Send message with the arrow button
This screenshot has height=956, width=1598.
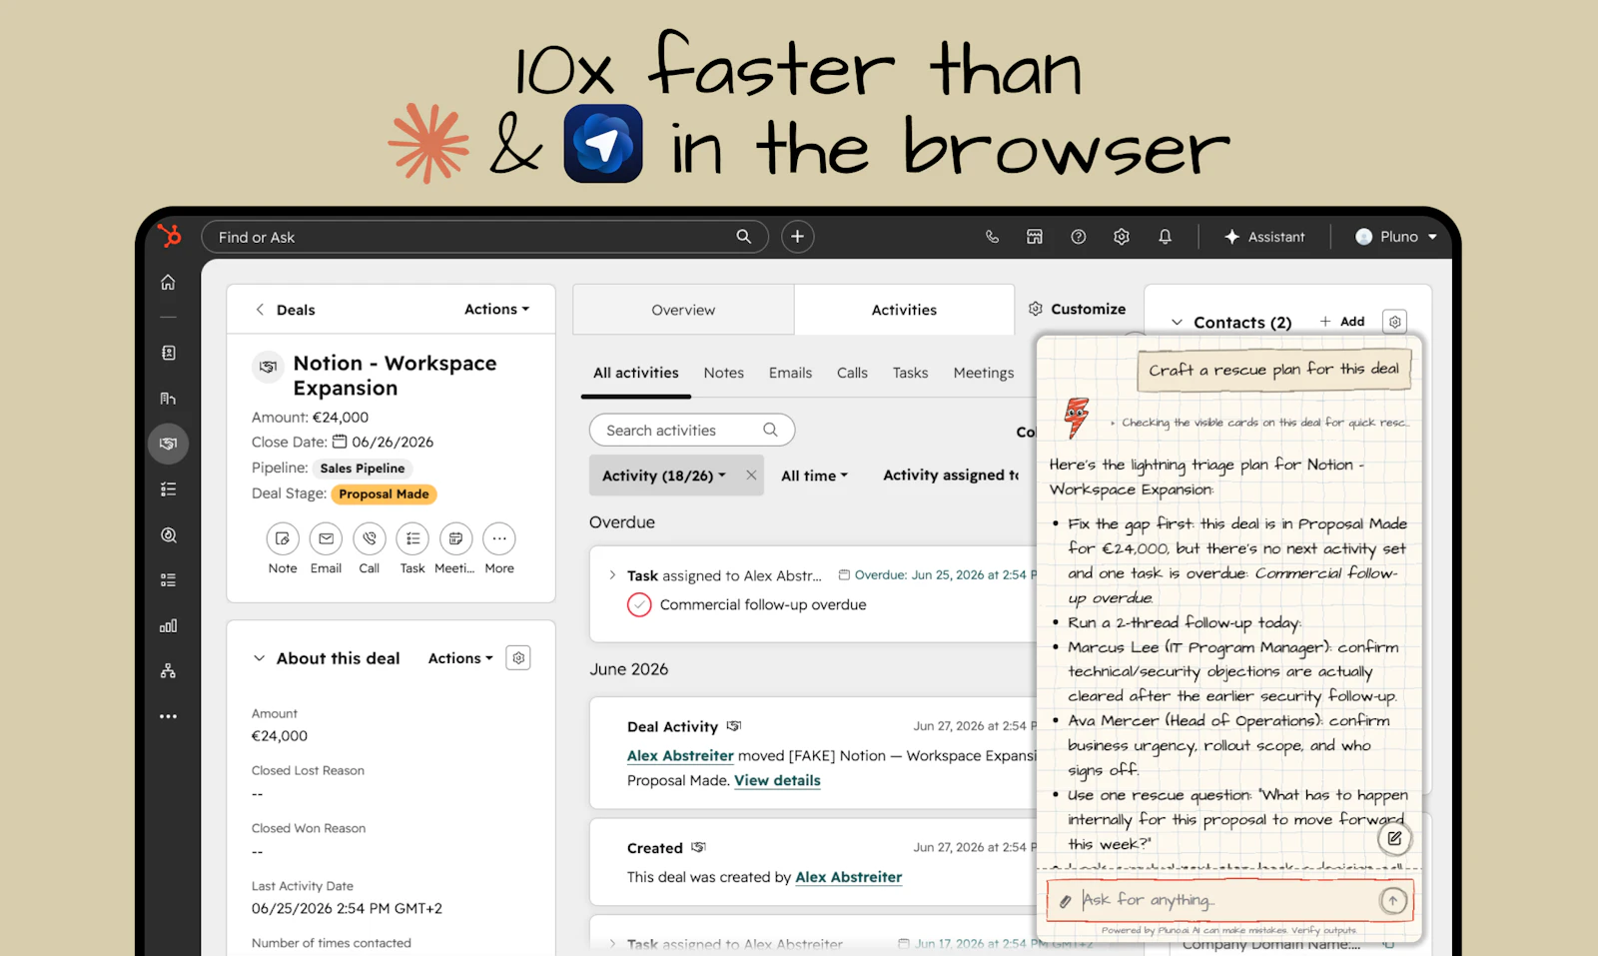coord(1392,901)
